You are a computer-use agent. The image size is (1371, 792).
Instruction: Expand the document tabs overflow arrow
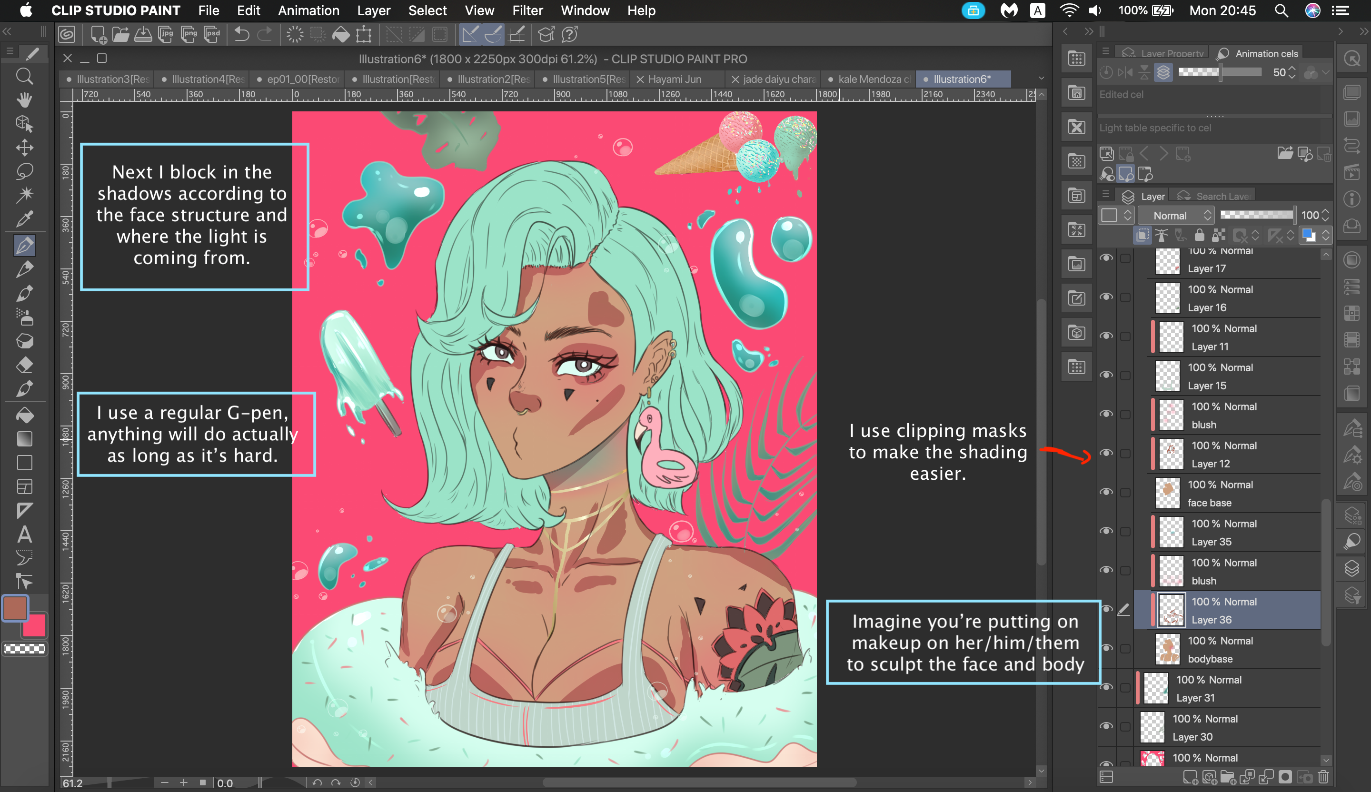[x=1041, y=79]
